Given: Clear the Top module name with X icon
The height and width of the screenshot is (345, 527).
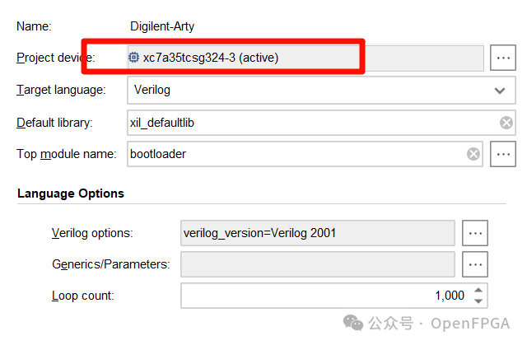Looking at the screenshot, I should pyautogui.click(x=473, y=154).
